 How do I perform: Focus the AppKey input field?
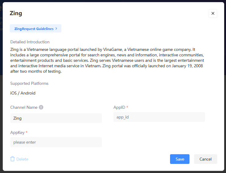pyautogui.click(x=56, y=142)
